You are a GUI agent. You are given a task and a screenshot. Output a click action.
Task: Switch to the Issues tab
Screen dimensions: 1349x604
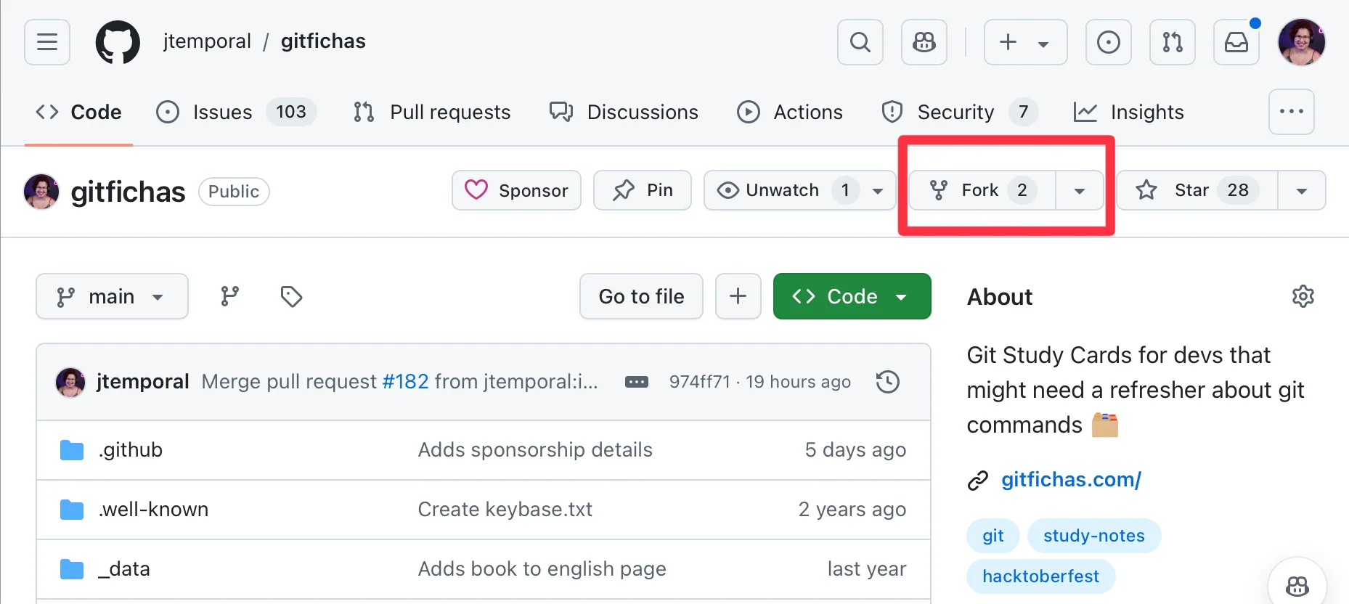(x=222, y=112)
